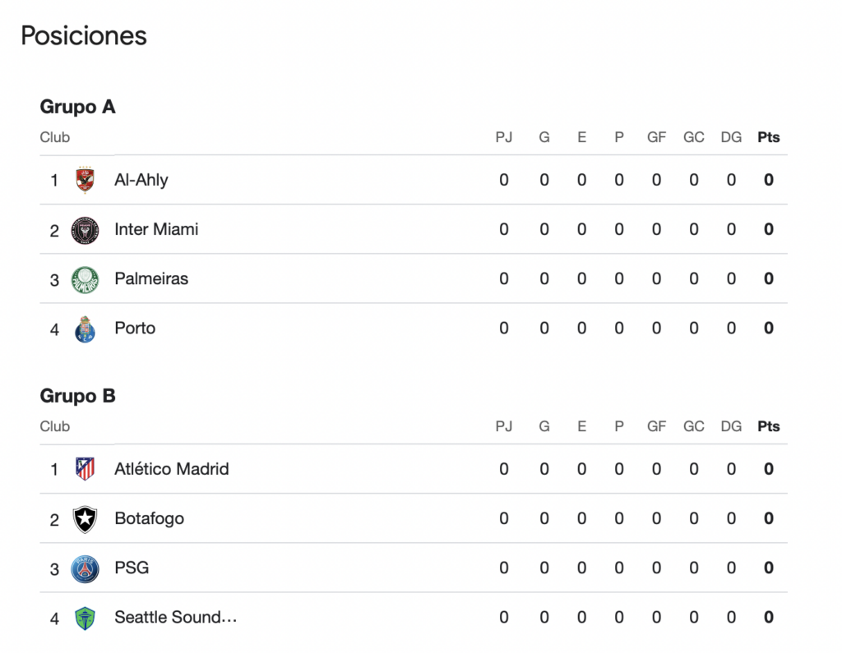The height and width of the screenshot is (653, 842).
Task: Select the Palmeiras team name
Action: 151,278
